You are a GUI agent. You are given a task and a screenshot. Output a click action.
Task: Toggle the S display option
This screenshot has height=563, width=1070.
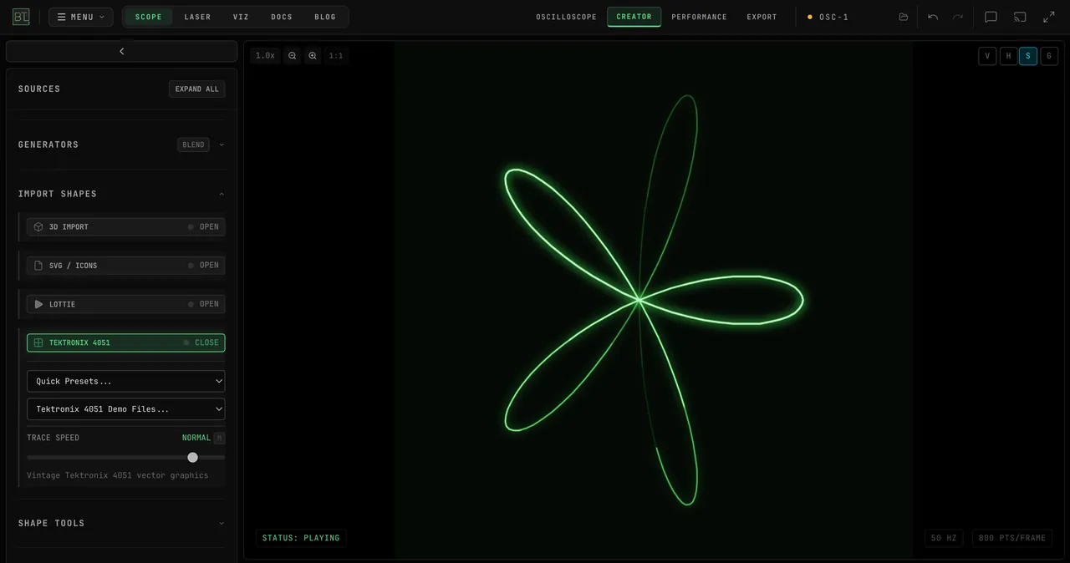[1028, 56]
